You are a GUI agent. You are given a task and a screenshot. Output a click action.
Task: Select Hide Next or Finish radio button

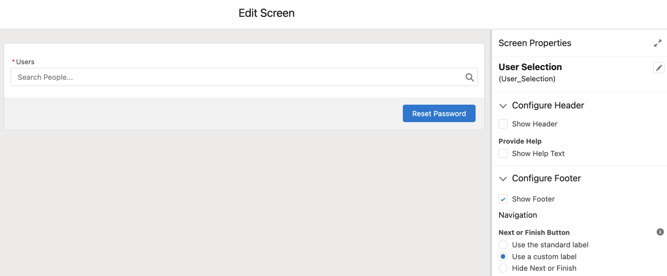(x=503, y=268)
